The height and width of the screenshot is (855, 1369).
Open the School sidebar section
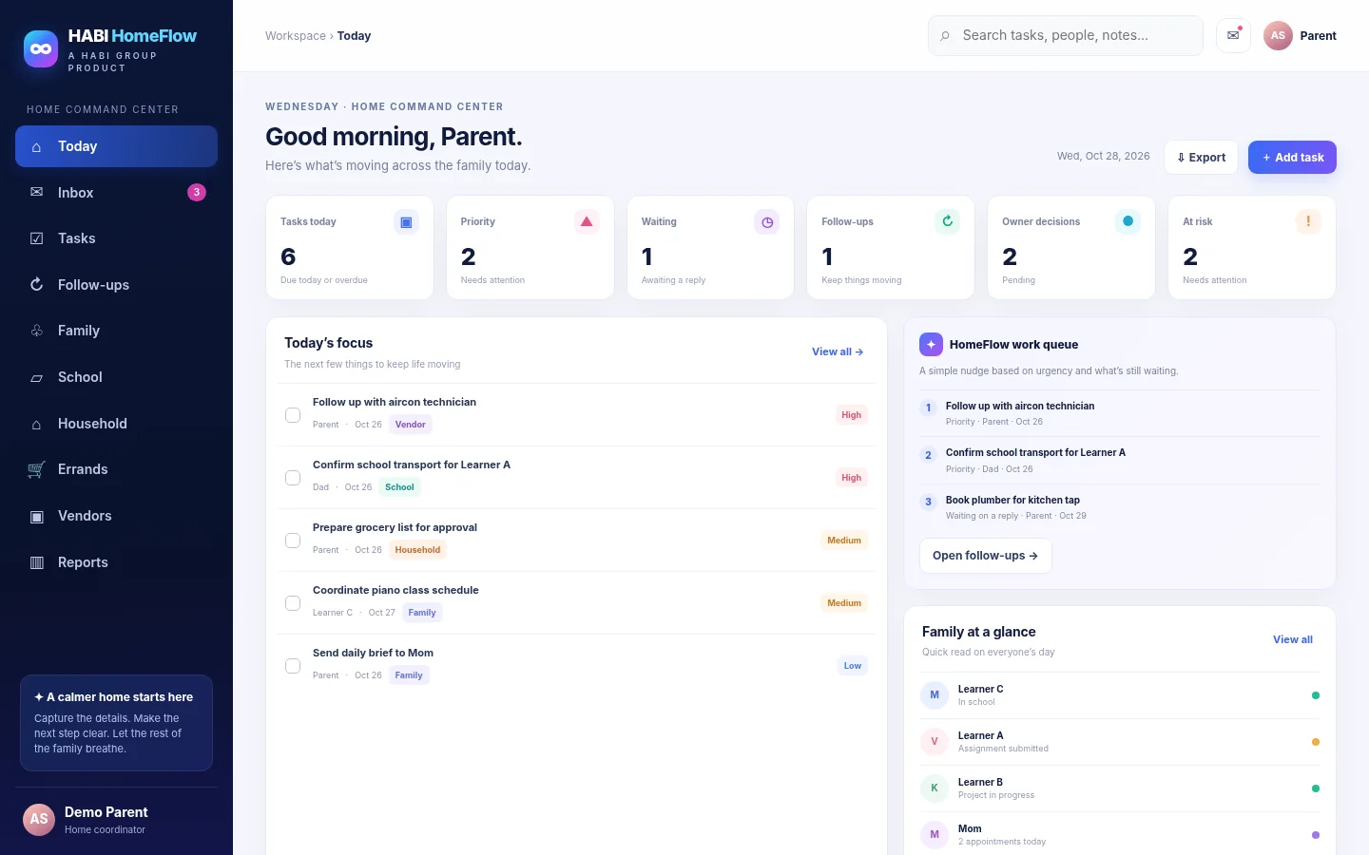(116, 377)
